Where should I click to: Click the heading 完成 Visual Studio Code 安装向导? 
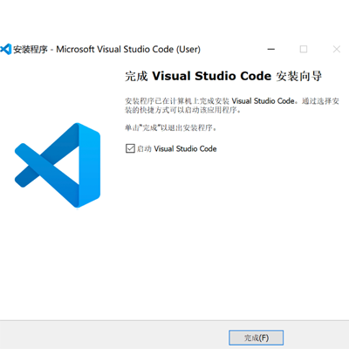[223, 76]
